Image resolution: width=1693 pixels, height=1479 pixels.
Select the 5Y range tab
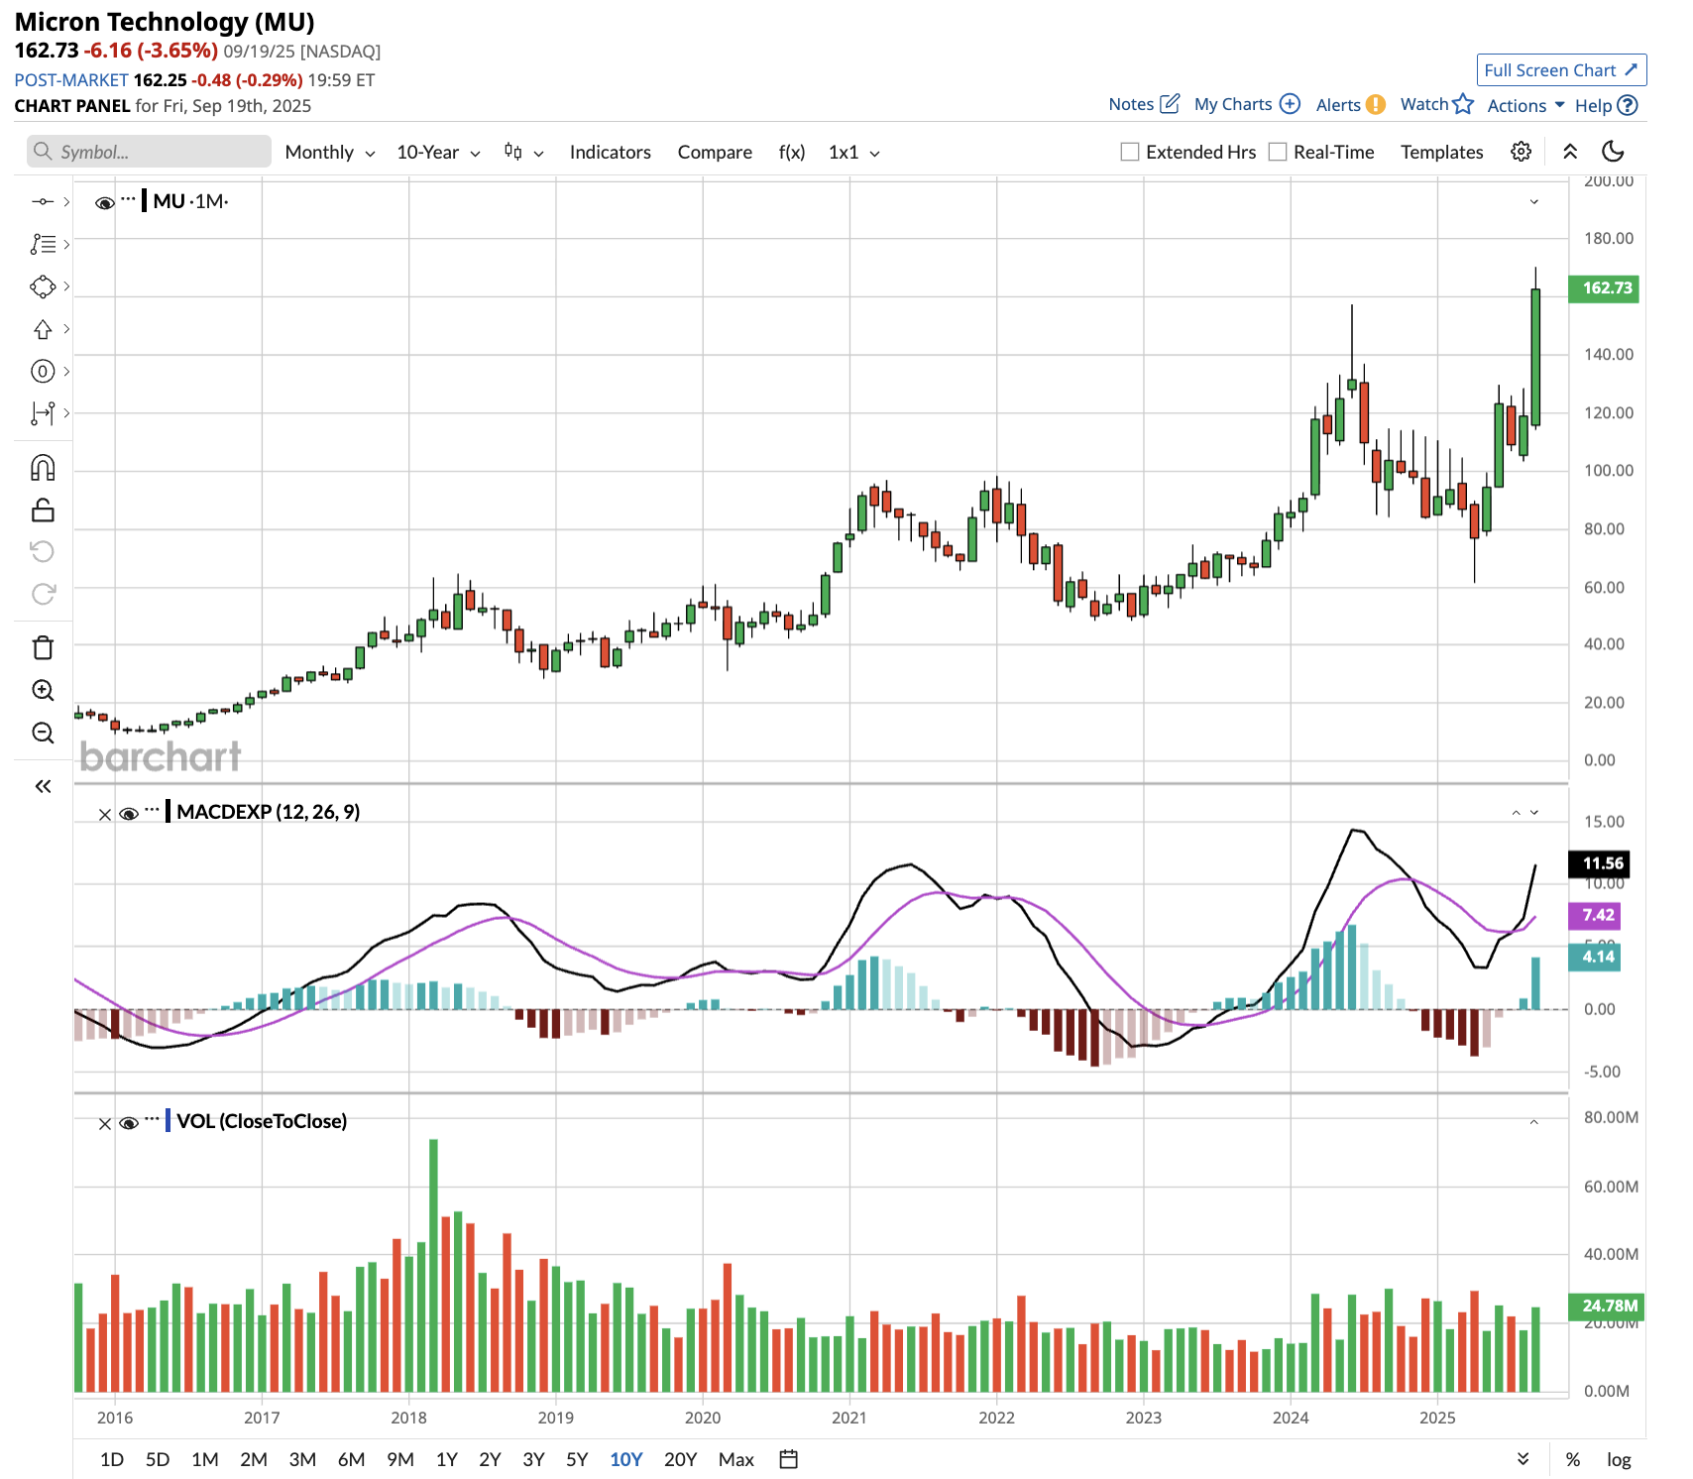577,1459
